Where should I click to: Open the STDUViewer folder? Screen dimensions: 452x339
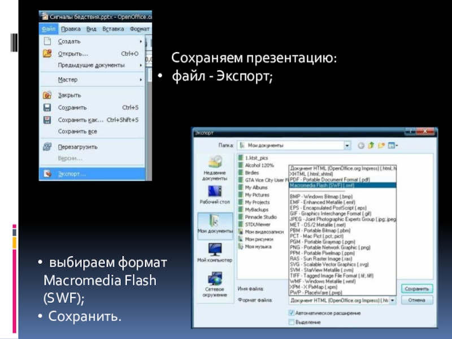point(254,224)
